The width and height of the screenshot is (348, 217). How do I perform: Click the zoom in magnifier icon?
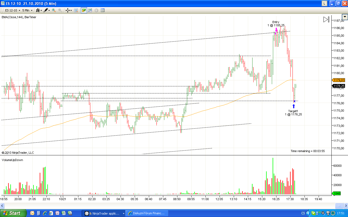click(x=54, y=10)
